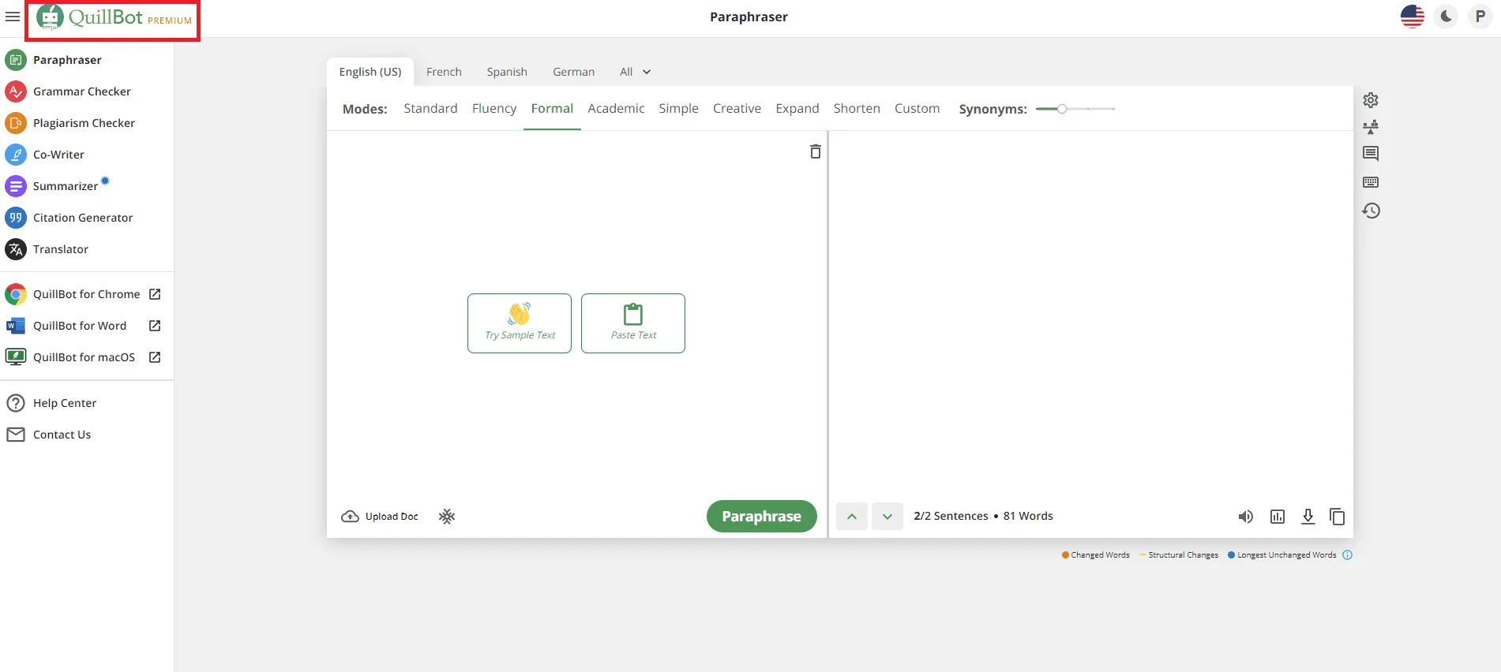This screenshot has height=672, width=1501.
Task: Click the Plagiarism Checker sidebar icon
Action: click(16, 123)
